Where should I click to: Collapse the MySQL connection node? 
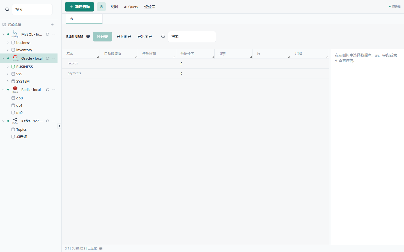[x=3, y=34]
